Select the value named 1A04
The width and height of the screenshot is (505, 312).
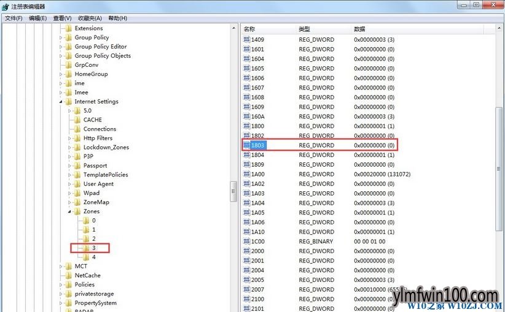pos(258,203)
